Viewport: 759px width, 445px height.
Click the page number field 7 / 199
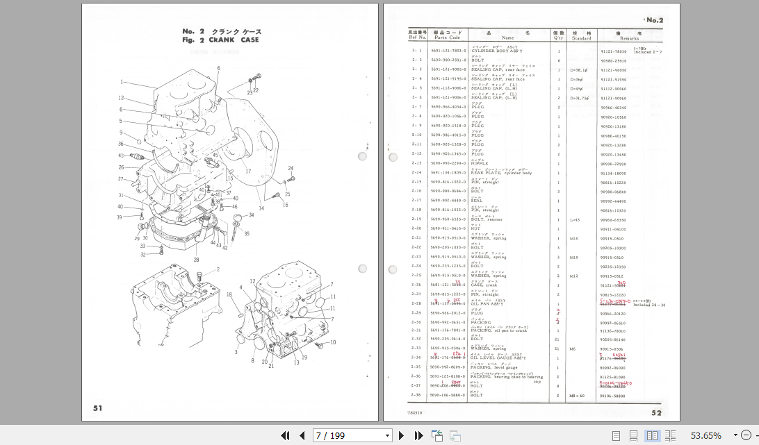pyautogui.click(x=348, y=436)
